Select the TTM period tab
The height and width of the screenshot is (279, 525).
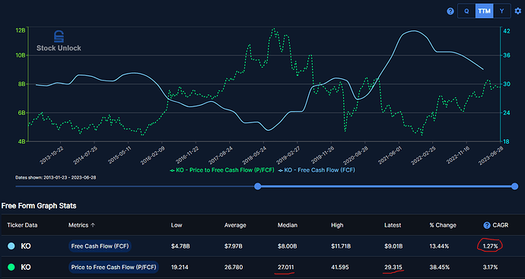click(x=484, y=11)
